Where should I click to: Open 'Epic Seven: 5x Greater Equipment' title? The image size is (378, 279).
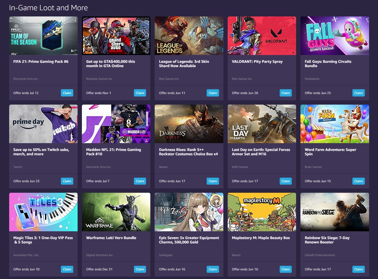click(189, 240)
